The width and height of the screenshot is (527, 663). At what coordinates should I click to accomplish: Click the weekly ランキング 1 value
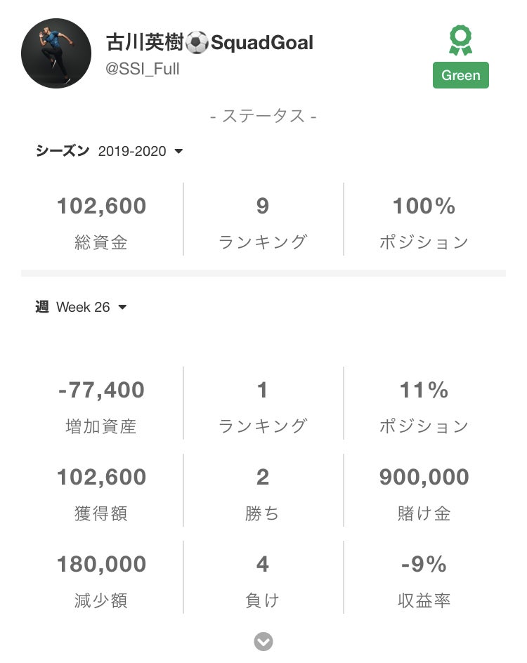coord(263,390)
